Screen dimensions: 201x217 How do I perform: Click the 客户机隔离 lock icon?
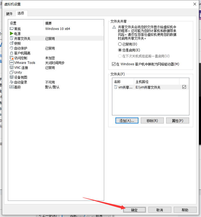pyautogui.click(x=12, y=53)
